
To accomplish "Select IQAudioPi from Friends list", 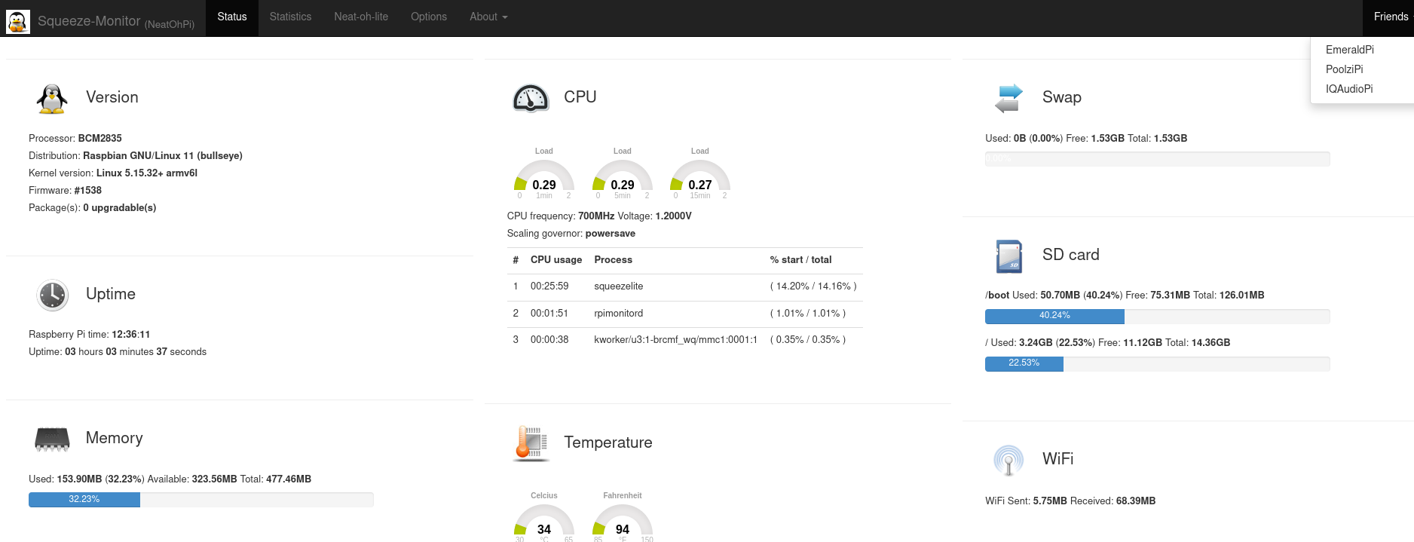I will (x=1349, y=89).
